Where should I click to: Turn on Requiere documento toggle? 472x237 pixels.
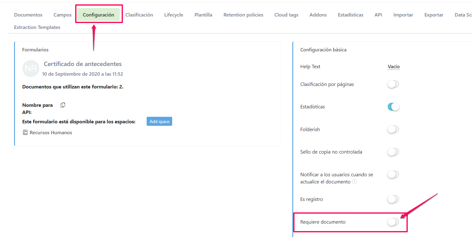tap(393, 222)
